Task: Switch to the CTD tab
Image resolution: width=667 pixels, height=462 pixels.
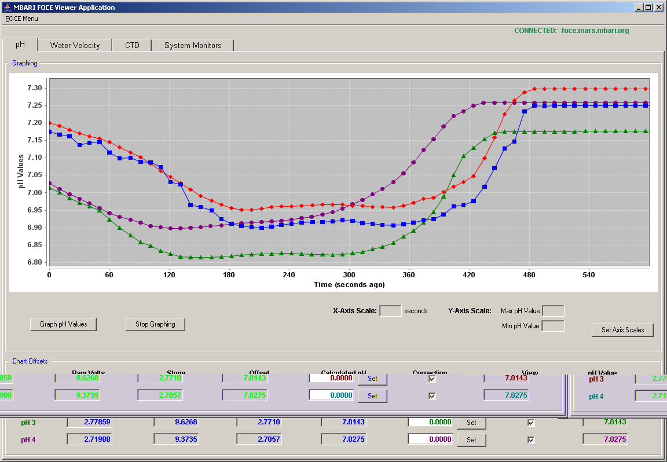Action: (132, 45)
